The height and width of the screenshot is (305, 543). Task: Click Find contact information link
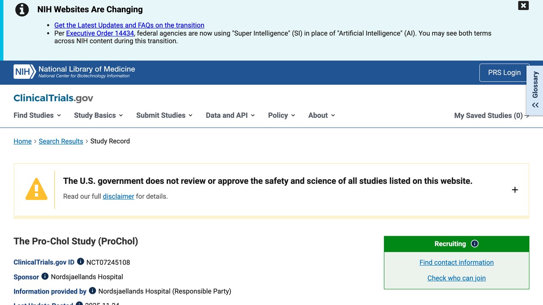[456, 262]
